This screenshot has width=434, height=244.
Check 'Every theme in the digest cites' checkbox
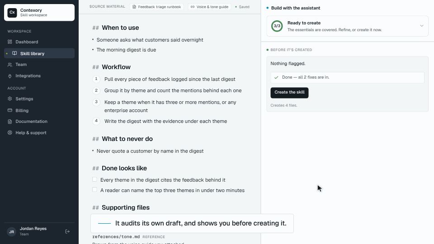coord(94,179)
